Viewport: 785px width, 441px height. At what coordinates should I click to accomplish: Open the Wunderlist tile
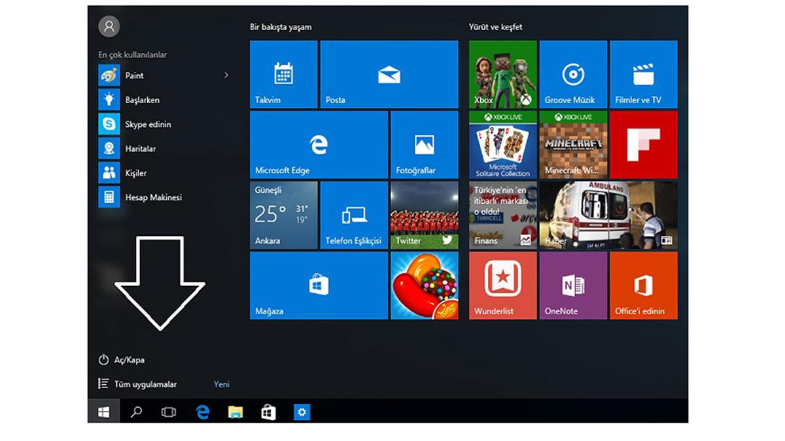coord(502,285)
